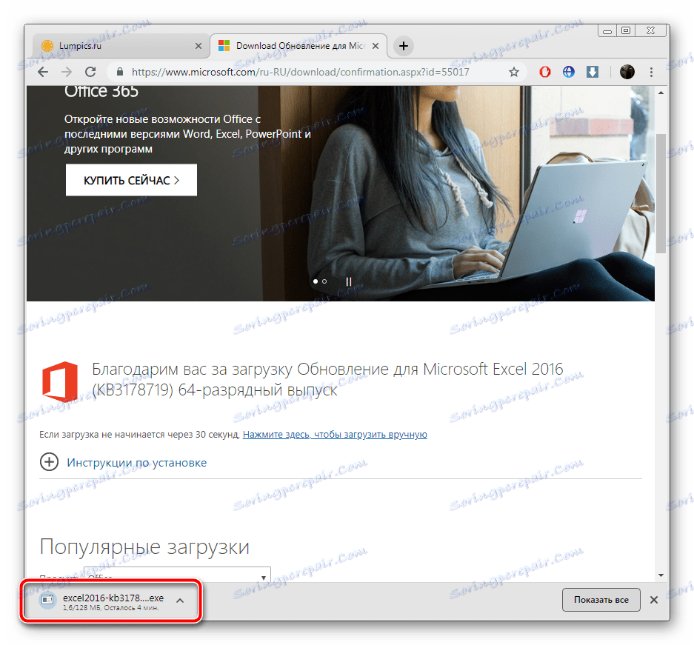This screenshot has width=694, height=645.
Task: Click the Office logo icon
Action: pyautogui.click(x=60, y=381)
